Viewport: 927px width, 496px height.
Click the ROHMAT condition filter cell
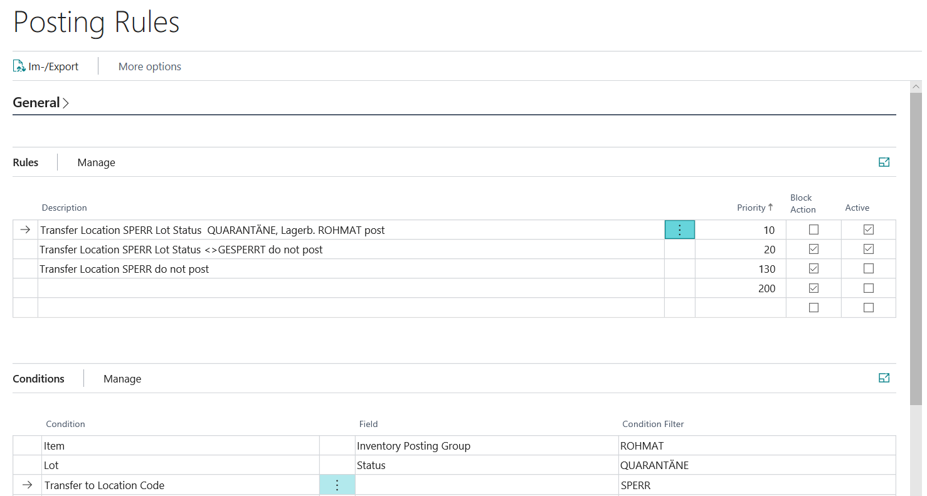tap(757, 446)
